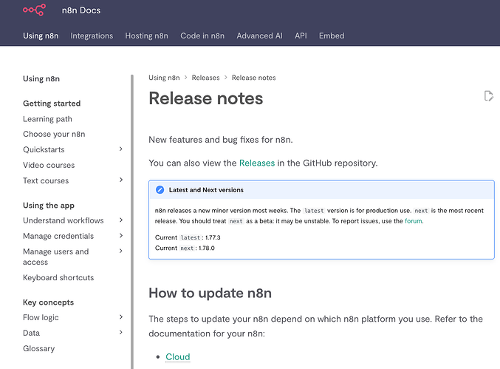Open Choose your n8n page
This screenshot has height=369, width=500.
click(x=54, y=134)
